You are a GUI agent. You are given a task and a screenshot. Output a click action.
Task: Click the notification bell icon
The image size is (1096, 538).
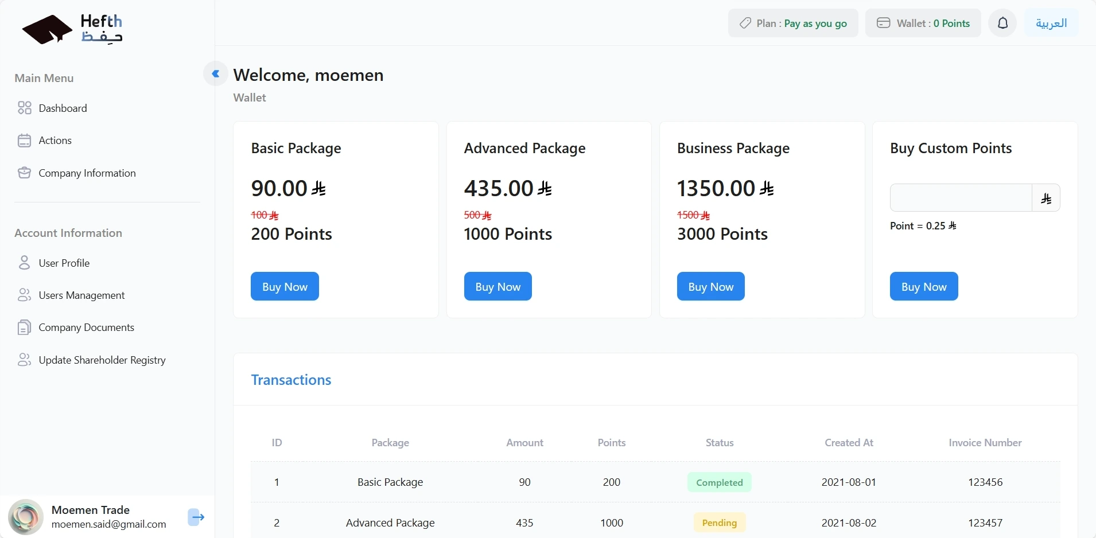click(x=1002, y=24)
